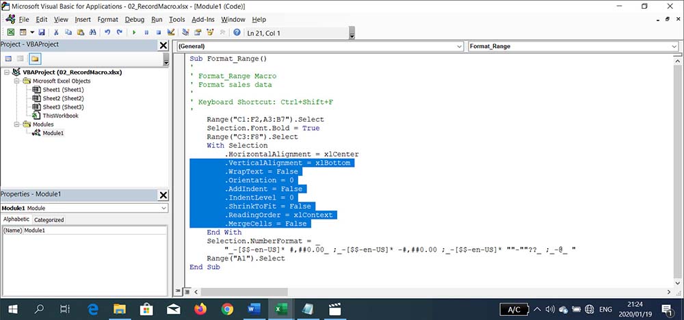684x320 pixels.
Task: Open the Edit menu
Action: [x=42, y=20]
